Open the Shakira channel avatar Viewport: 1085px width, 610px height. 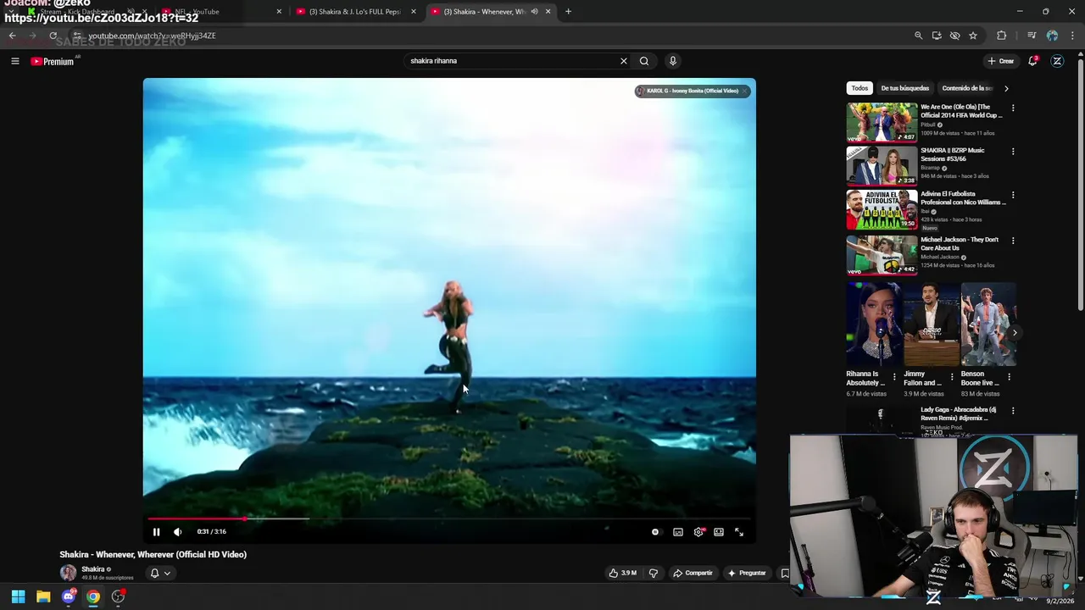68,573
